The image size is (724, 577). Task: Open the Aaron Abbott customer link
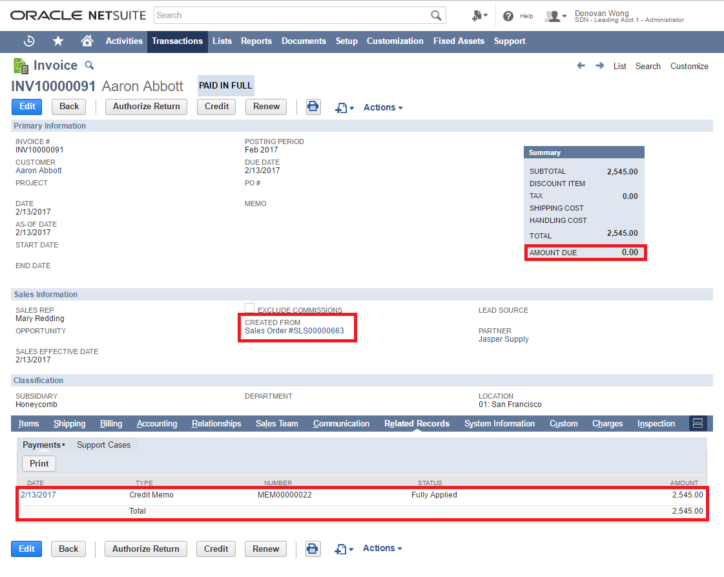coord(39,171)
